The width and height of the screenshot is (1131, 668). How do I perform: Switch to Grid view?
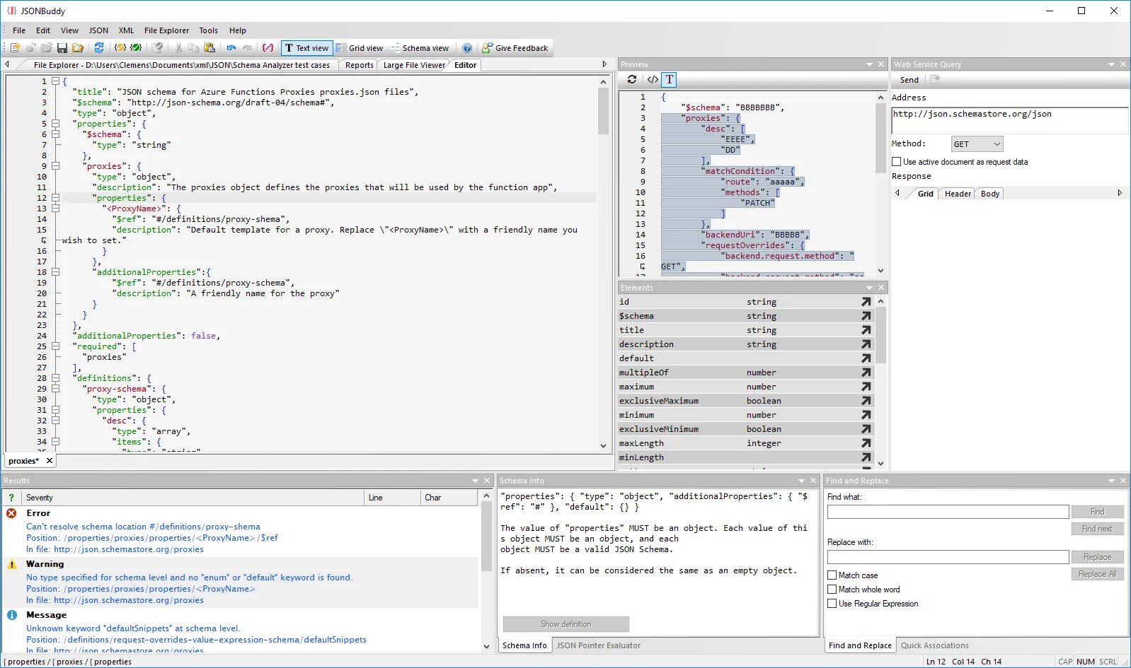pos(360,48)
